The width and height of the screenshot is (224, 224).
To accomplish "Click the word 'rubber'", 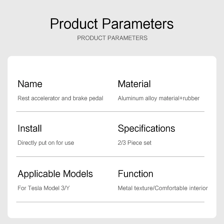I will [x=190, y=98].
